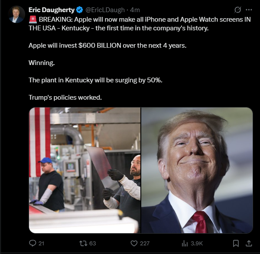Click the 4m timestamp of the post
260x254 pixels.
click(x=135, y=10)
